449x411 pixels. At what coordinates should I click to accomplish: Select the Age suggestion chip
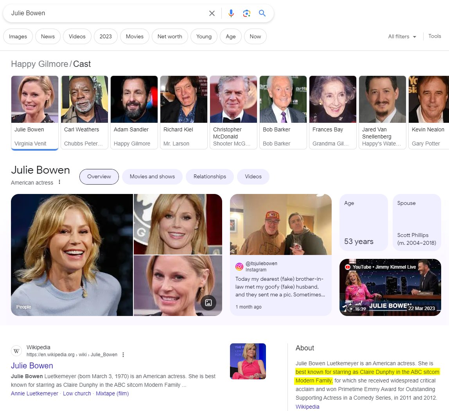230,36
